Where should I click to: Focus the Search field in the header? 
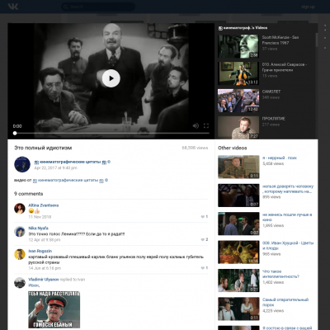tap(98, 7)
